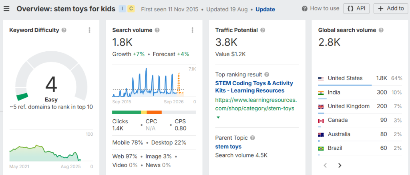Open Search volume three-dot options menu

pyautogui.click(x=193, y=30)
